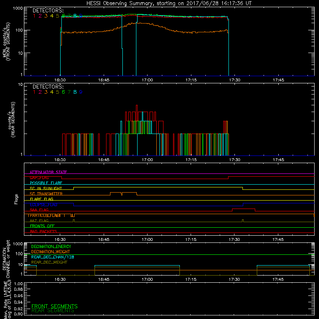
Task: Click 17:30 tick under the Flags plot
Action: 234,240
